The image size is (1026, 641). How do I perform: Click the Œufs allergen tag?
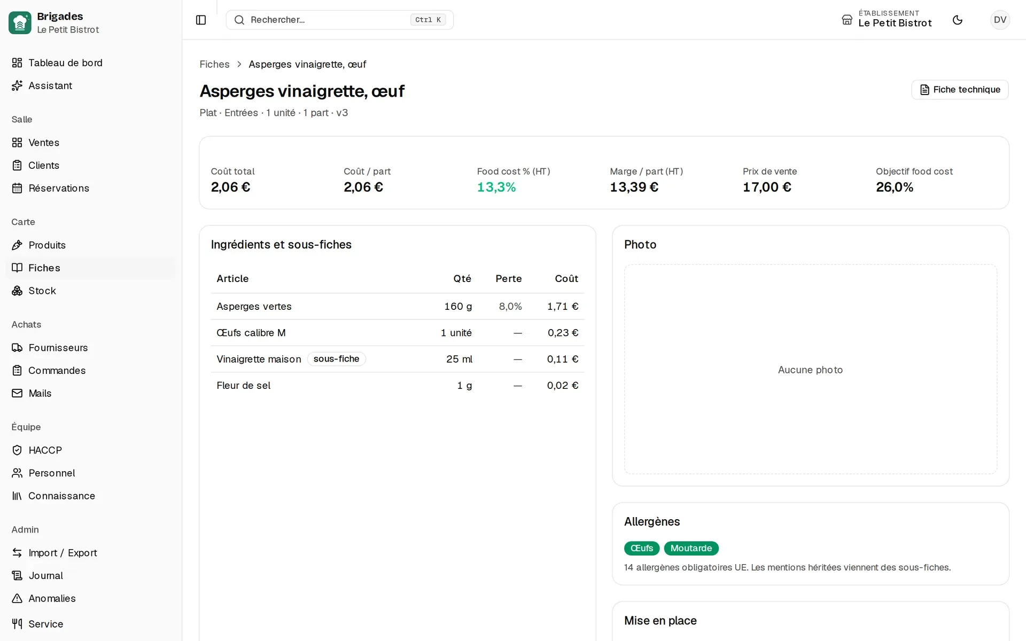click(x=641, y=549)
